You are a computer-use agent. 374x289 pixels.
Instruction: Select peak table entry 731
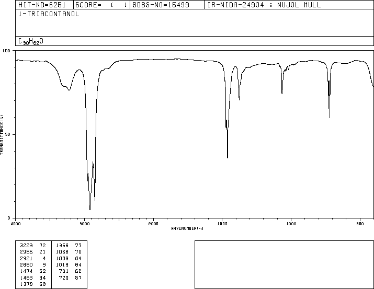click(64, 271)
